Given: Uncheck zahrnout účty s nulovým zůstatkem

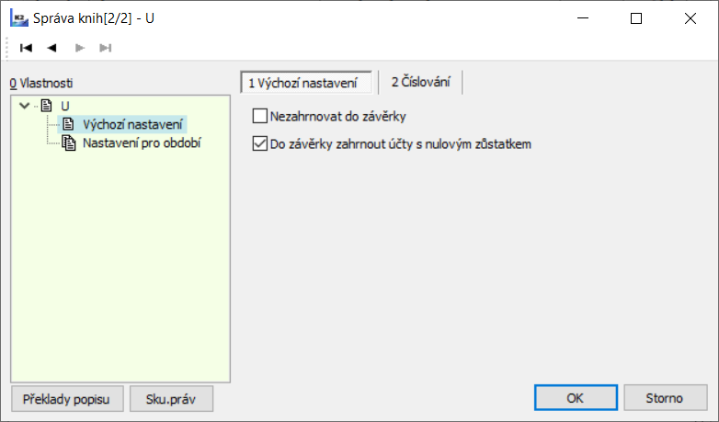Looking at the screenshot, I should 259,144.
